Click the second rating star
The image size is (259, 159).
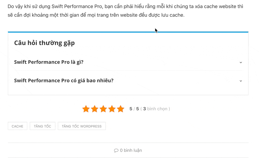click(94, 109)
